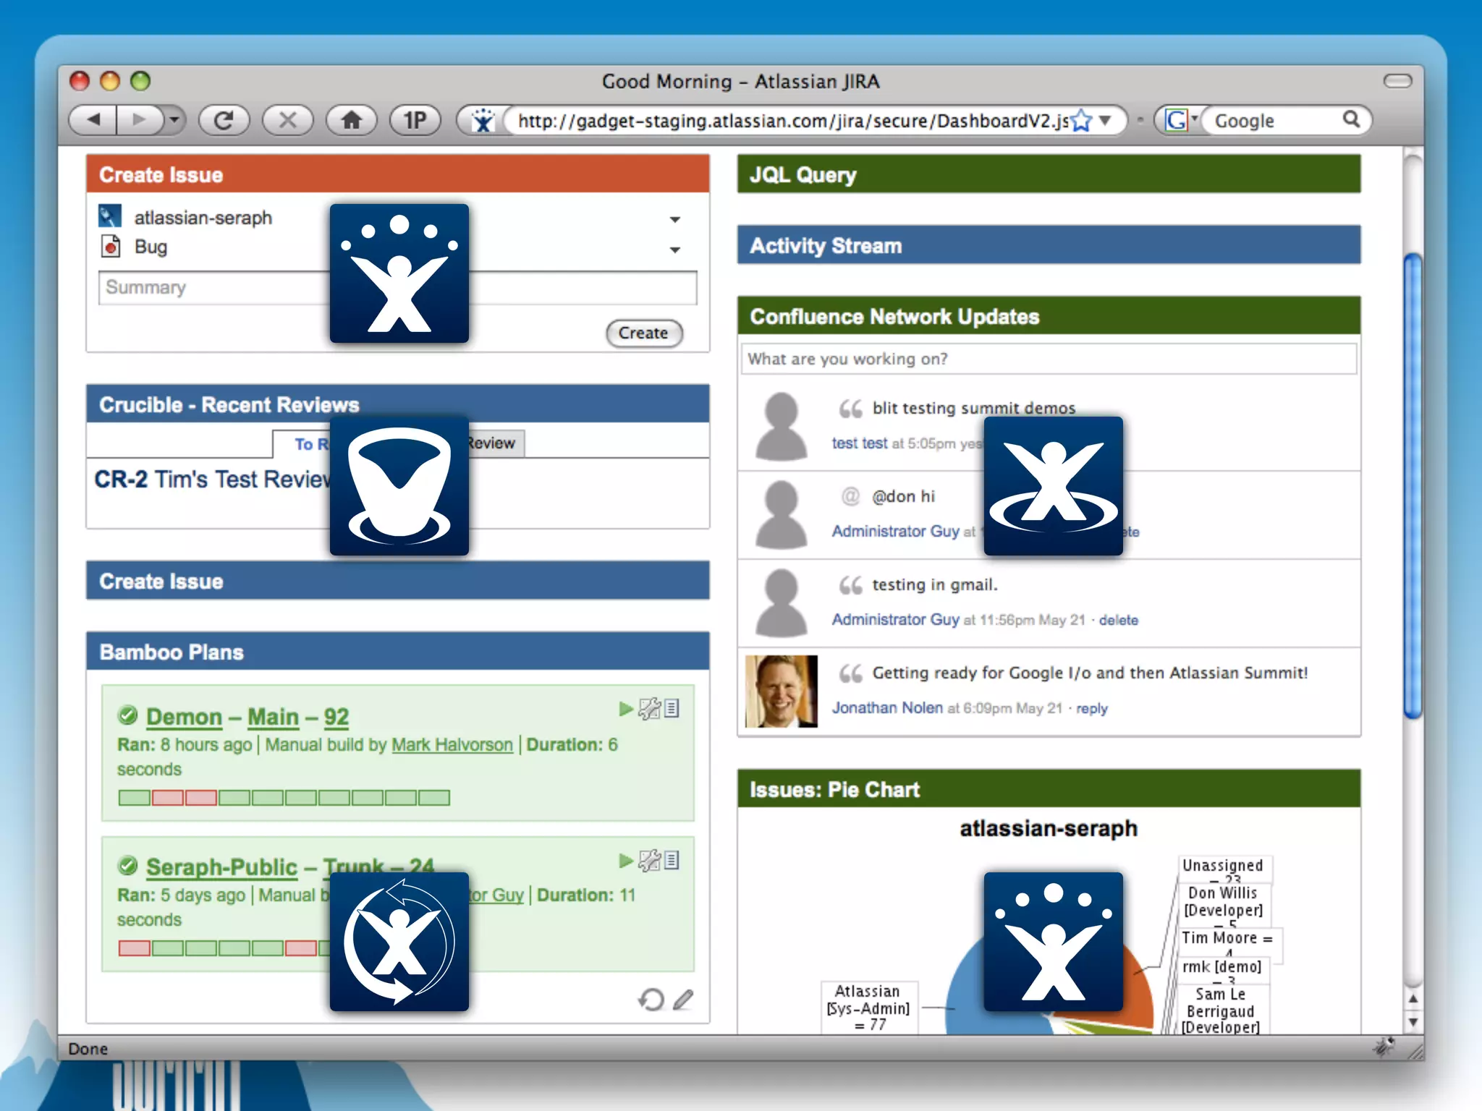Click the large Crucible logo tile
The width and height of the screenshot is (1482, 1111).
click(399, 486)
